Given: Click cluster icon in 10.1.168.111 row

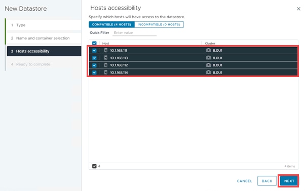Looking at the screenshot, I should coord(208,50).
